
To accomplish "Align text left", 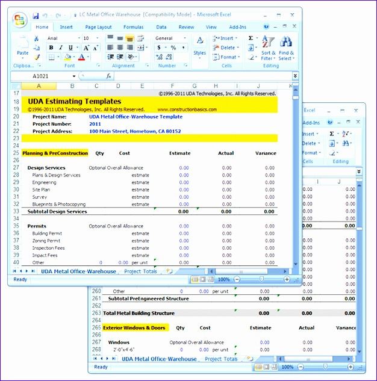I will click(110, 48).
